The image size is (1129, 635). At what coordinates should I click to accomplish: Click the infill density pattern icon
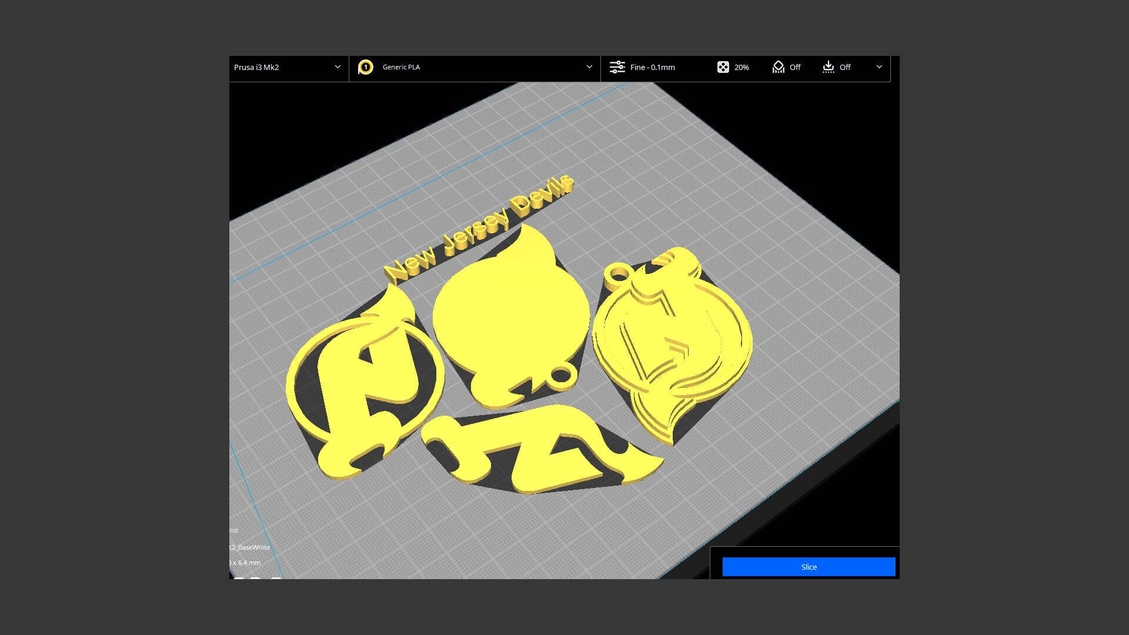(723, 67)
